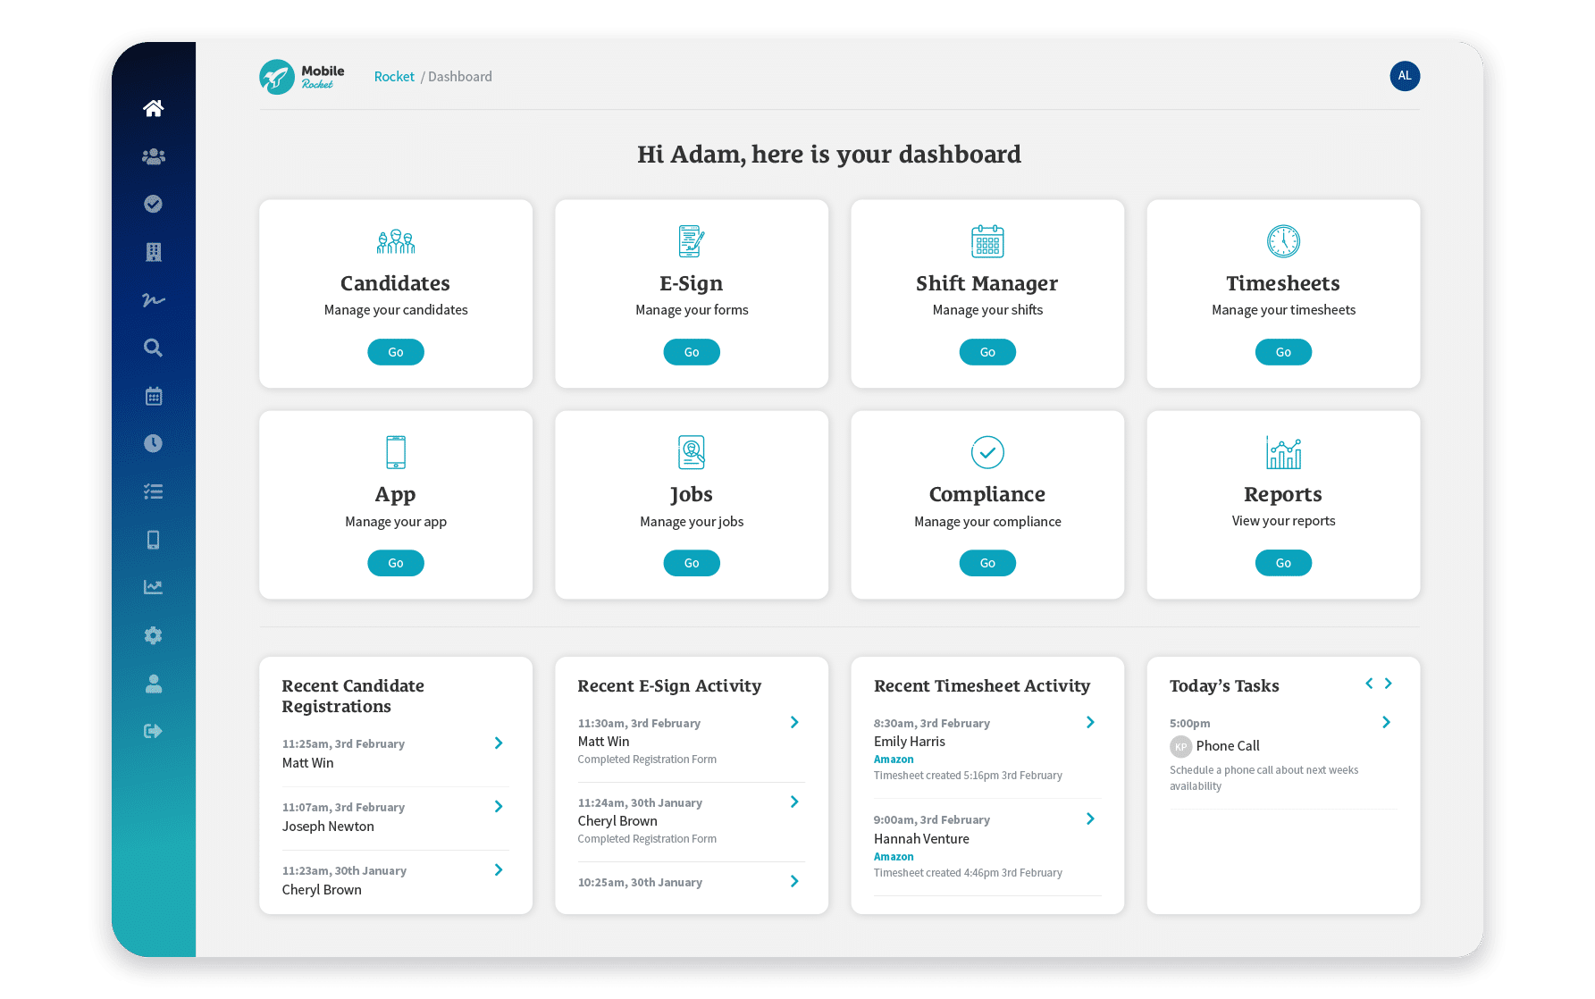Image resolution: width=1595 pixels, height=999 pixels.
Task: Expand Emily Harris timesheet entry chevron
Action: [1090, 722]
